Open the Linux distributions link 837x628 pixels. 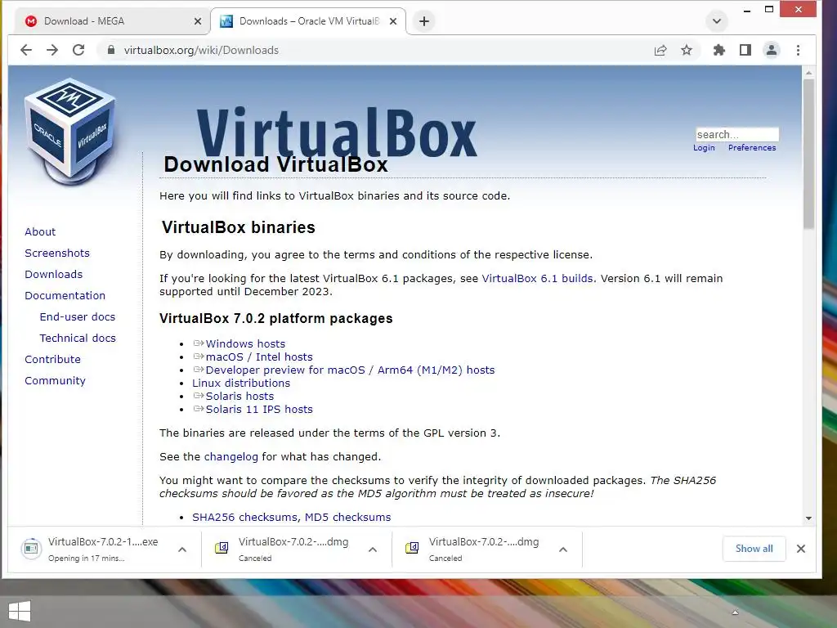241,383
